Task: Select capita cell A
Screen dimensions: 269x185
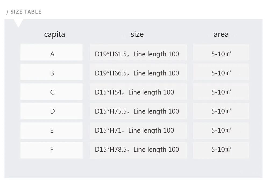Action: [52, 54]
